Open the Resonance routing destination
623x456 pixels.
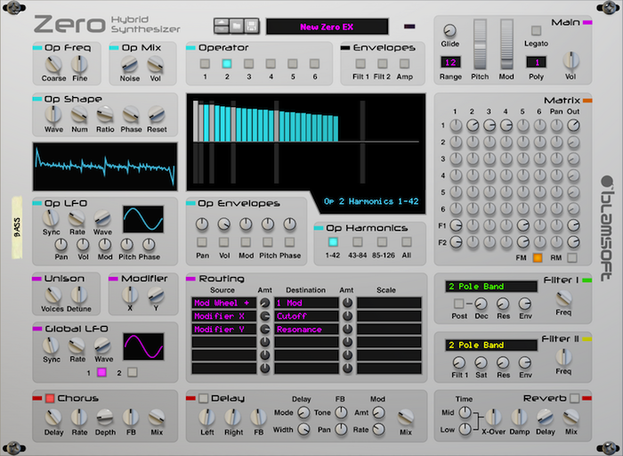pyautogui.click(x=306, y=330)
